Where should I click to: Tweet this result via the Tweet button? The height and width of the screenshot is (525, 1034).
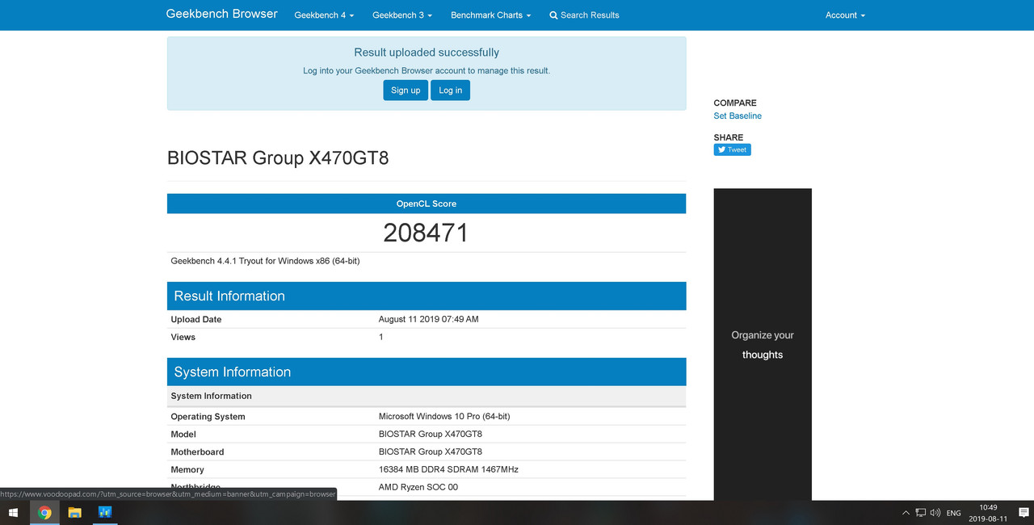733,149
